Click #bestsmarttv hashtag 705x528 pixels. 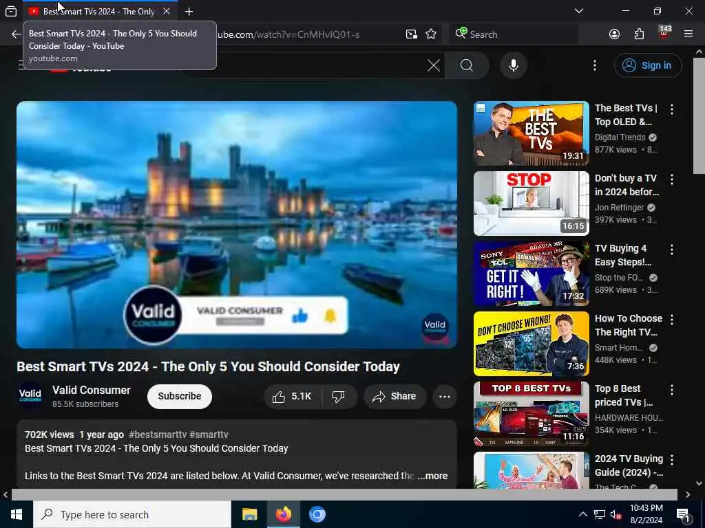tap(158, 434)
